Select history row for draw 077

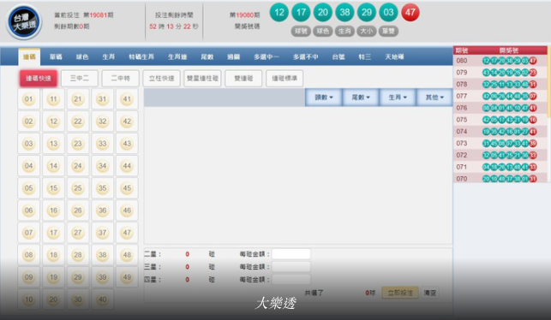(x=500, y=96)
